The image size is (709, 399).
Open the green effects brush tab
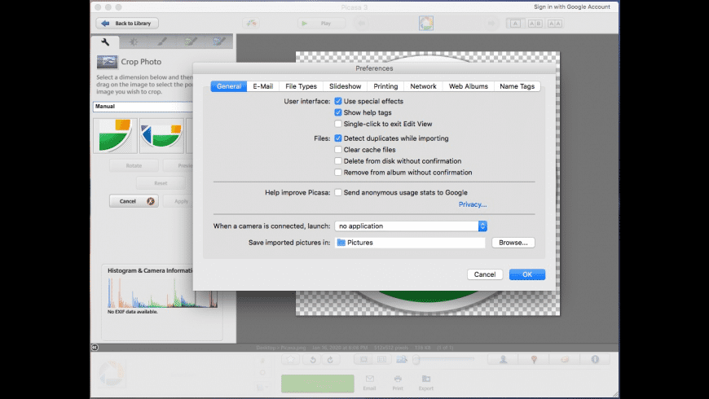pos(191,42)
